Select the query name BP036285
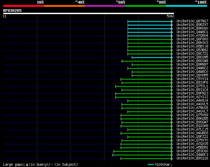Image resolution: width=210 pixels, height=167 pixels. 12,10
